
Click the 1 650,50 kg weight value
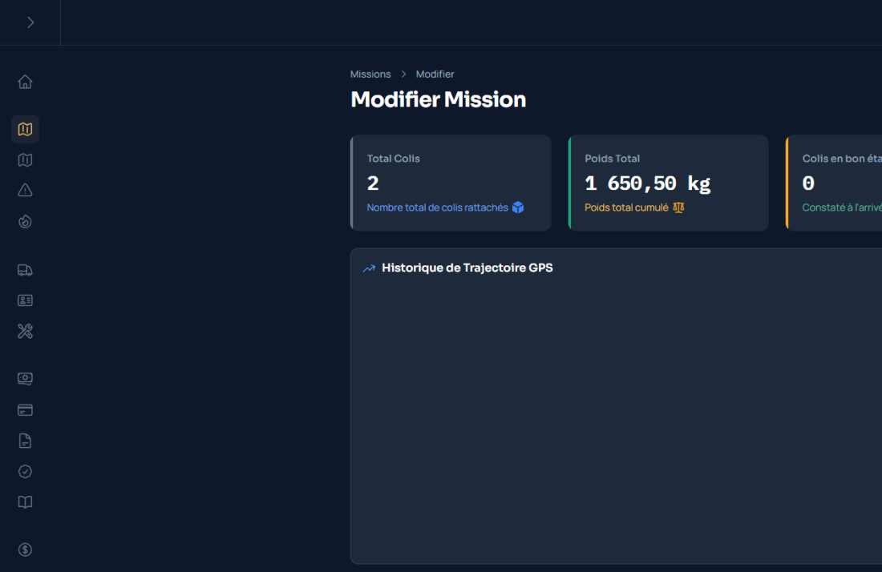point(647,183)
